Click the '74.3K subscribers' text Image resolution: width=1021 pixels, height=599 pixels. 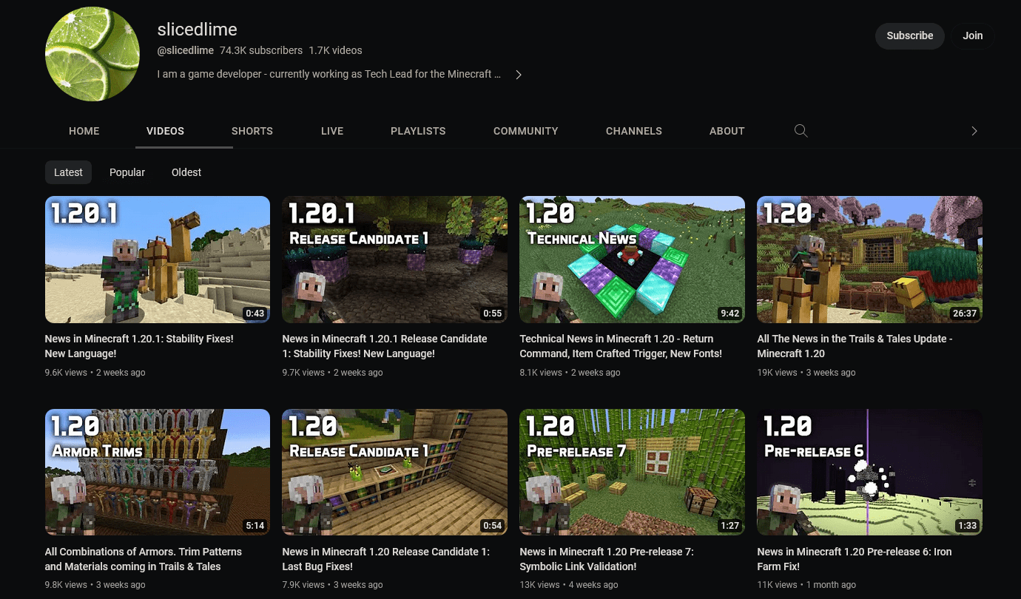(x=261, y=50)
